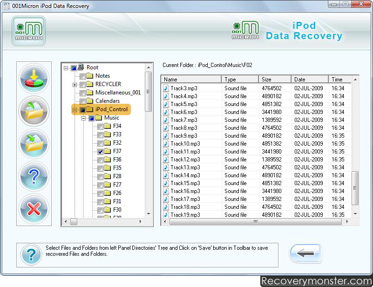
Task: Click file list scroll-left arrow
Action: pyautogui.click(x=165, y=221)
